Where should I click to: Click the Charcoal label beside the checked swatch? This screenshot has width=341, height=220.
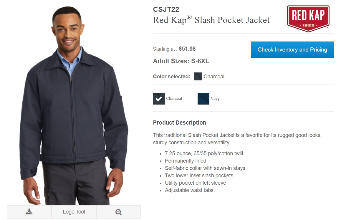(x=174, y=99)
